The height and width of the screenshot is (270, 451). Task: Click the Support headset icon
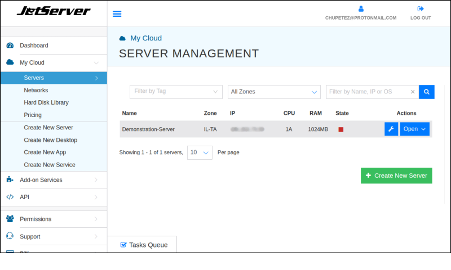(10, 236)
